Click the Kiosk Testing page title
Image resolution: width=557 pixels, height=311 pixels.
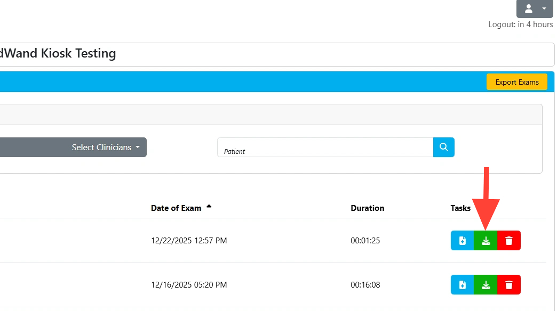pyautogui.click(x=58, y=54)
